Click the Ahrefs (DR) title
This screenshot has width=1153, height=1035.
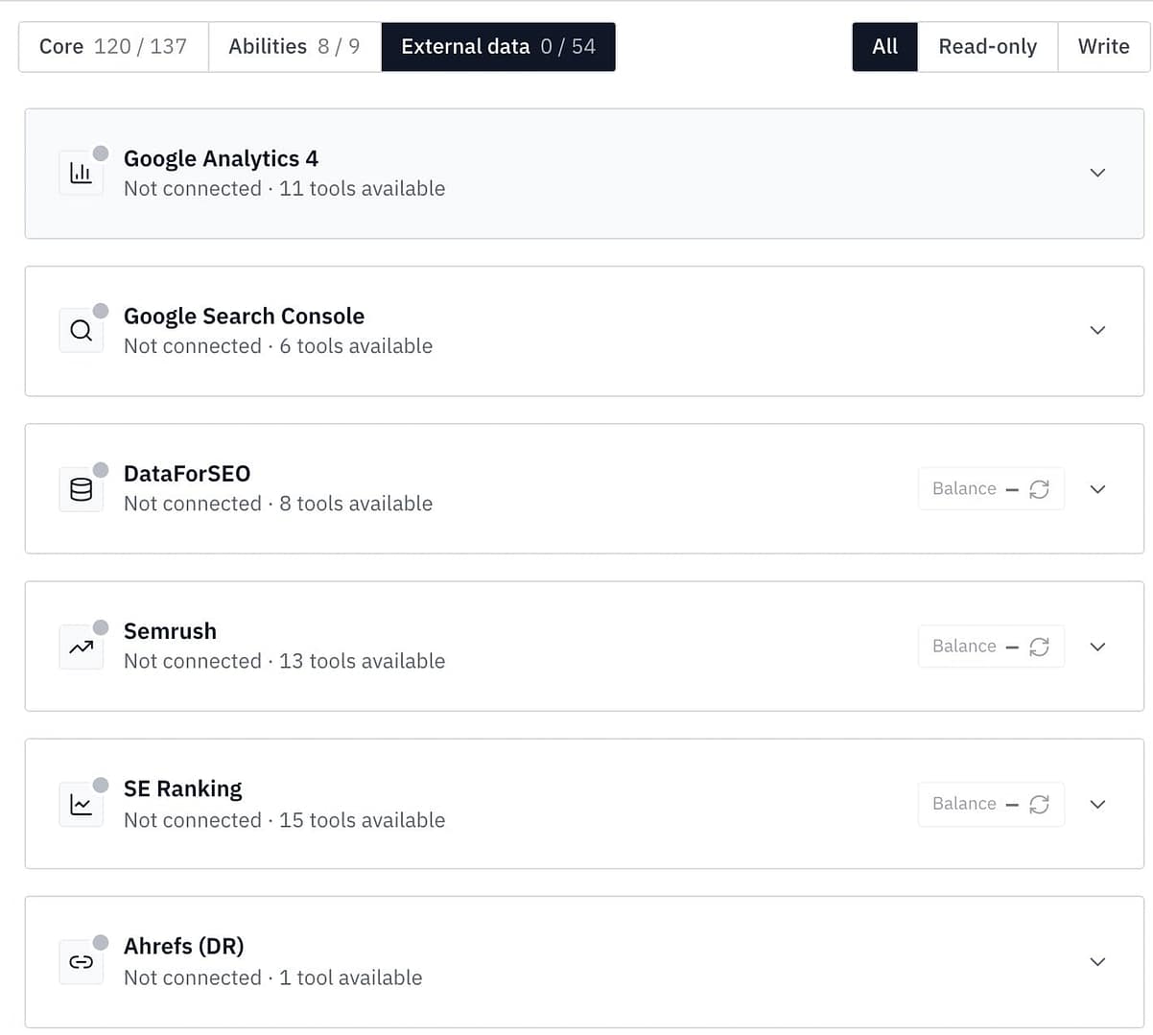pos(183,947)
